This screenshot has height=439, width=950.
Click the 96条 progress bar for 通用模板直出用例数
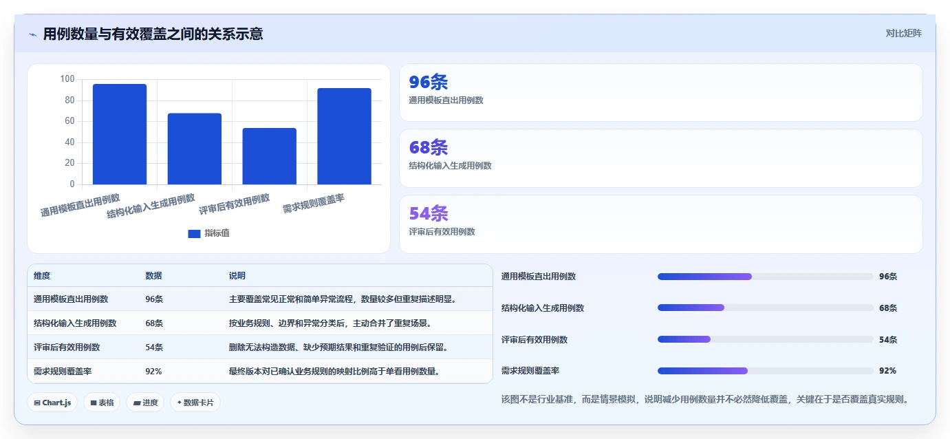pyautogui.click(x=765, y=277)
